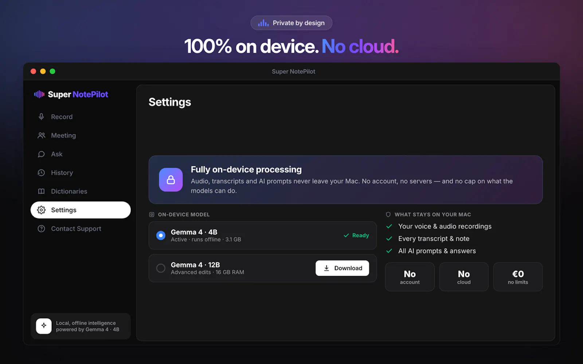Click the Super NotePilot waveform logo icon
Image resolution: width=583 pixels, height=364 pixels.
tap(39, 95)
